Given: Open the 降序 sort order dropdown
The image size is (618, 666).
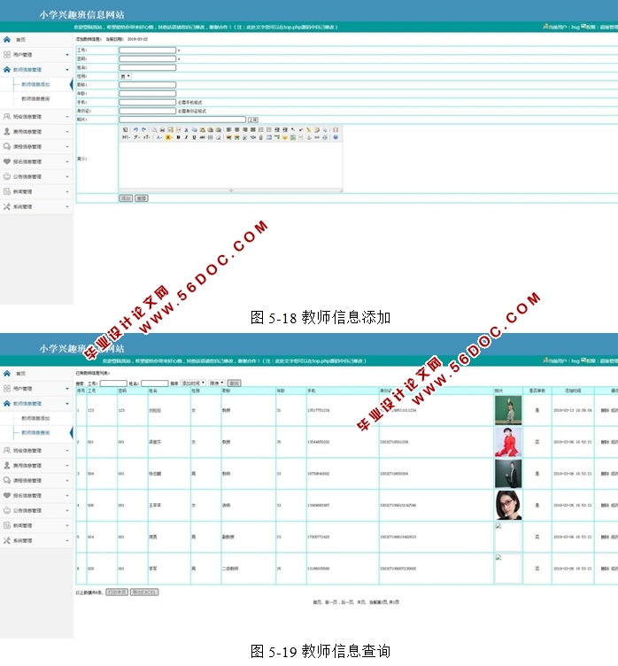Looking at the screenshot, I should [x=216, y=383].
